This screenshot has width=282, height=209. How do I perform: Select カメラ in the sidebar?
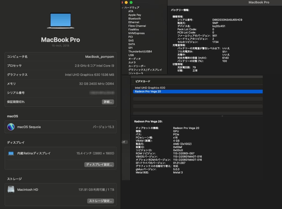pyautogui.click(x=133, y=63)
